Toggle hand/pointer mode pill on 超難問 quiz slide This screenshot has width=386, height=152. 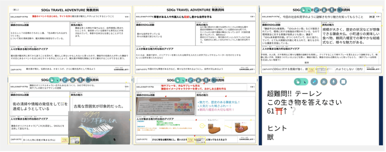301,82
